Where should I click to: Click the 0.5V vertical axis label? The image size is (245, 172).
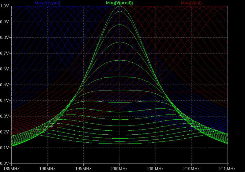coord(6,85)
